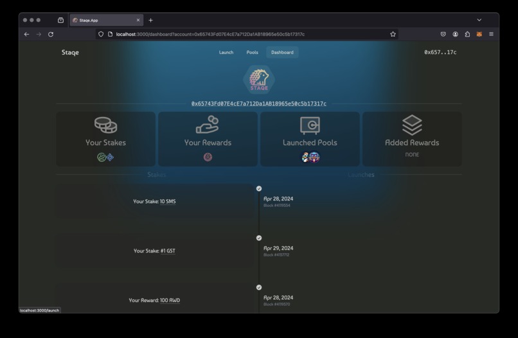Open the MetaMask fox extension
Viewport: 518px width, 338px height.
click(479, 34)
